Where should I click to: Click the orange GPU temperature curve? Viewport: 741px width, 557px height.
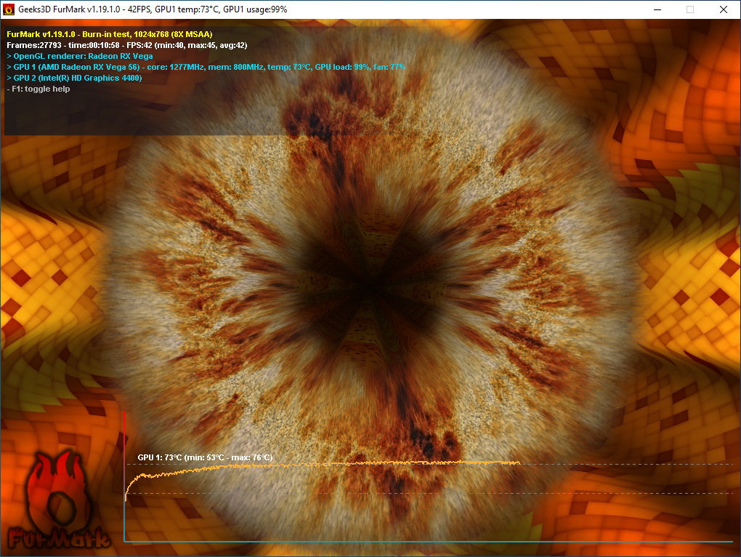tap(323, 465)
